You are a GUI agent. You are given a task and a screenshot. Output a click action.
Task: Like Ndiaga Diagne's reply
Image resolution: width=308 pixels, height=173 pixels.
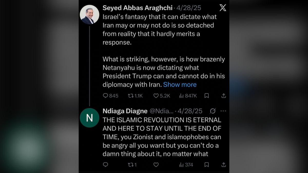[x=156, y=165]
